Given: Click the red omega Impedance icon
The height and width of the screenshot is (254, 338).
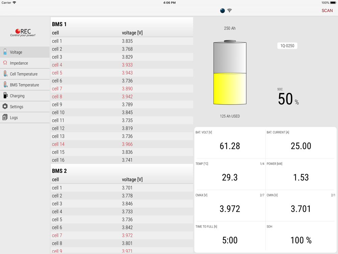Looking at the screenshot, I should (5, 63).
